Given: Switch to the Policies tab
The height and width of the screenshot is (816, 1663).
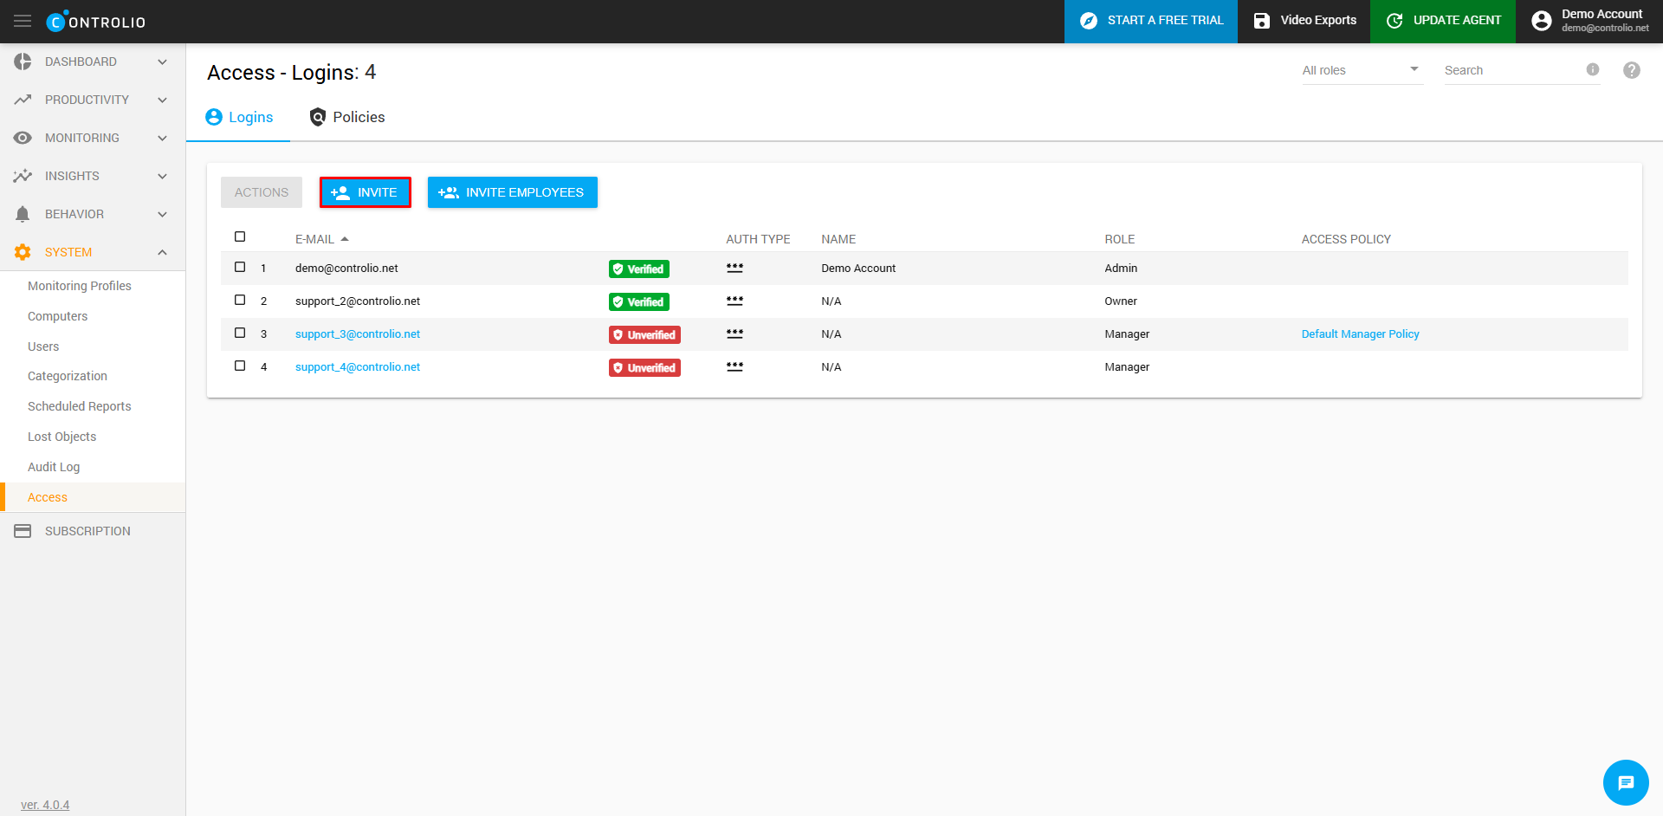Looking at the screenshot, I should pyautogui.click(x=347, y=117).
